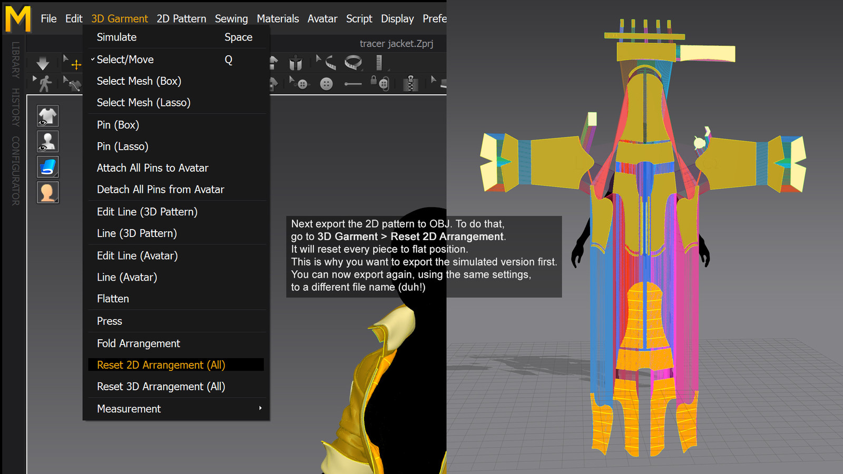This screenshot has width=843, height=474.
Task: Open the Sewing menu
Action: [231, 18]
